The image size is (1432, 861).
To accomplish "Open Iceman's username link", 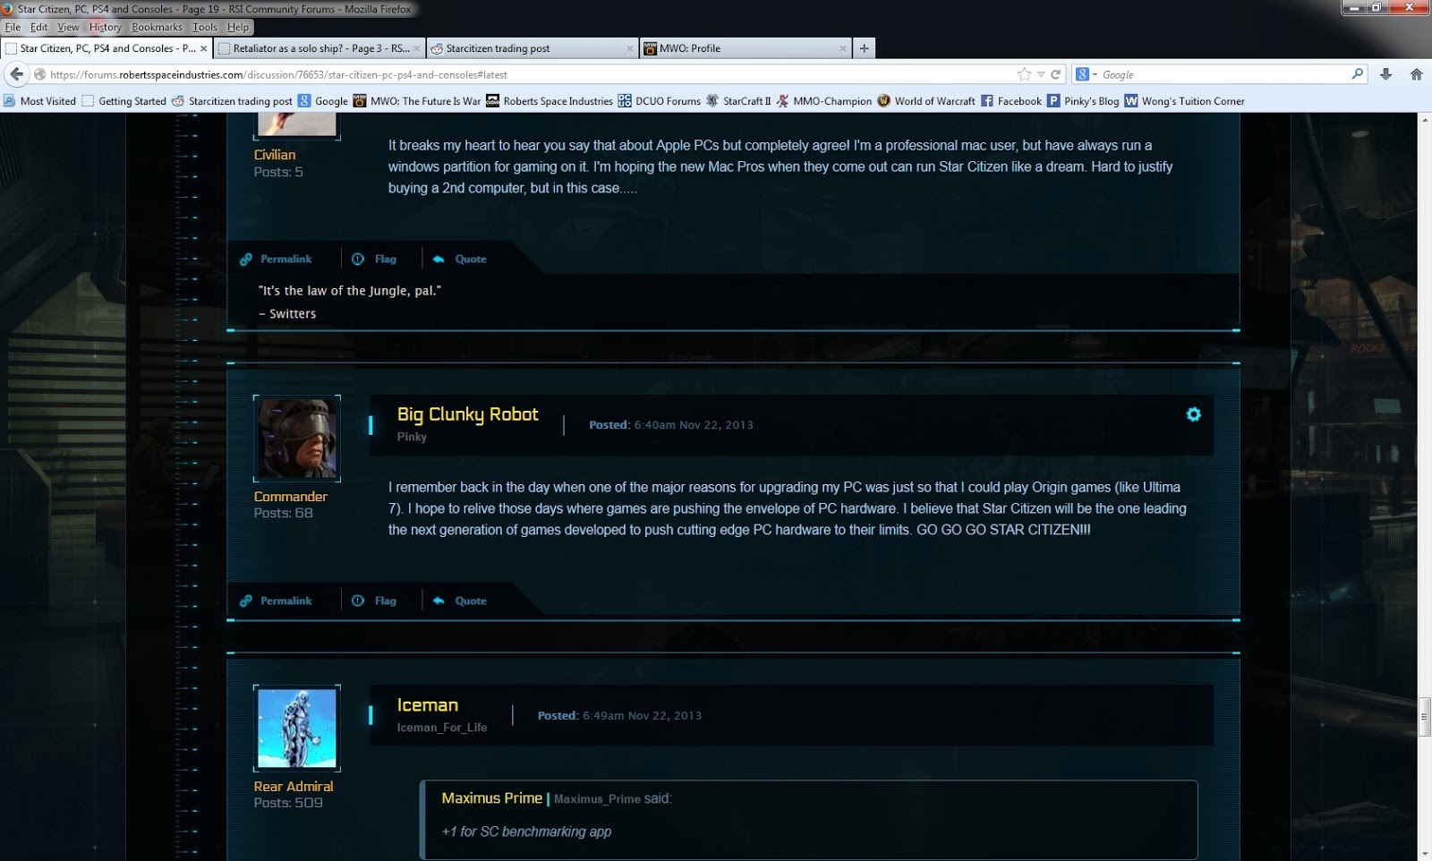I will (427, 705).
